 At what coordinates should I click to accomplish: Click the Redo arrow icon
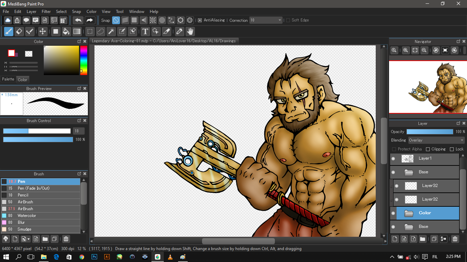(x=90, y=20)
